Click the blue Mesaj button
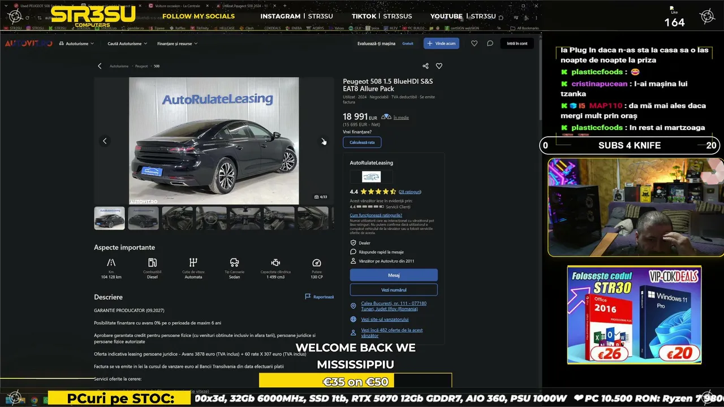This screenshot has width=724, height=407. coord(394,275)
